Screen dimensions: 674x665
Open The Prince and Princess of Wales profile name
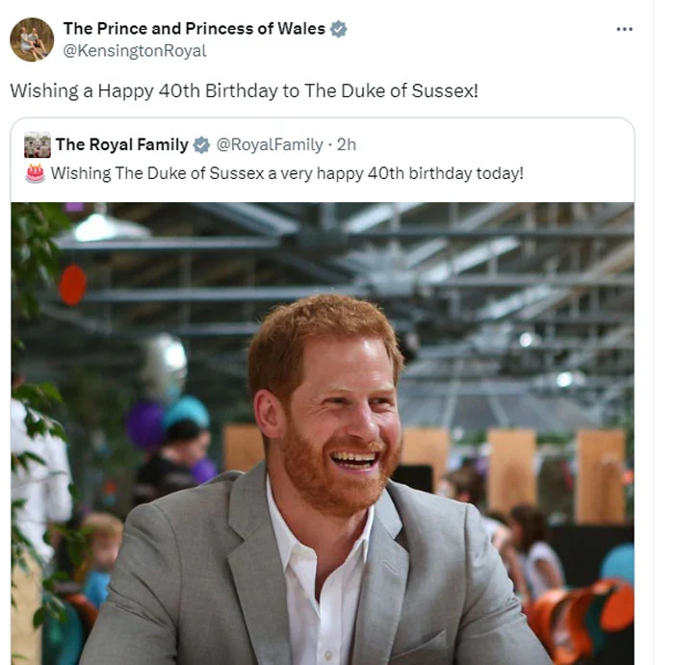(x=194, y=29)
